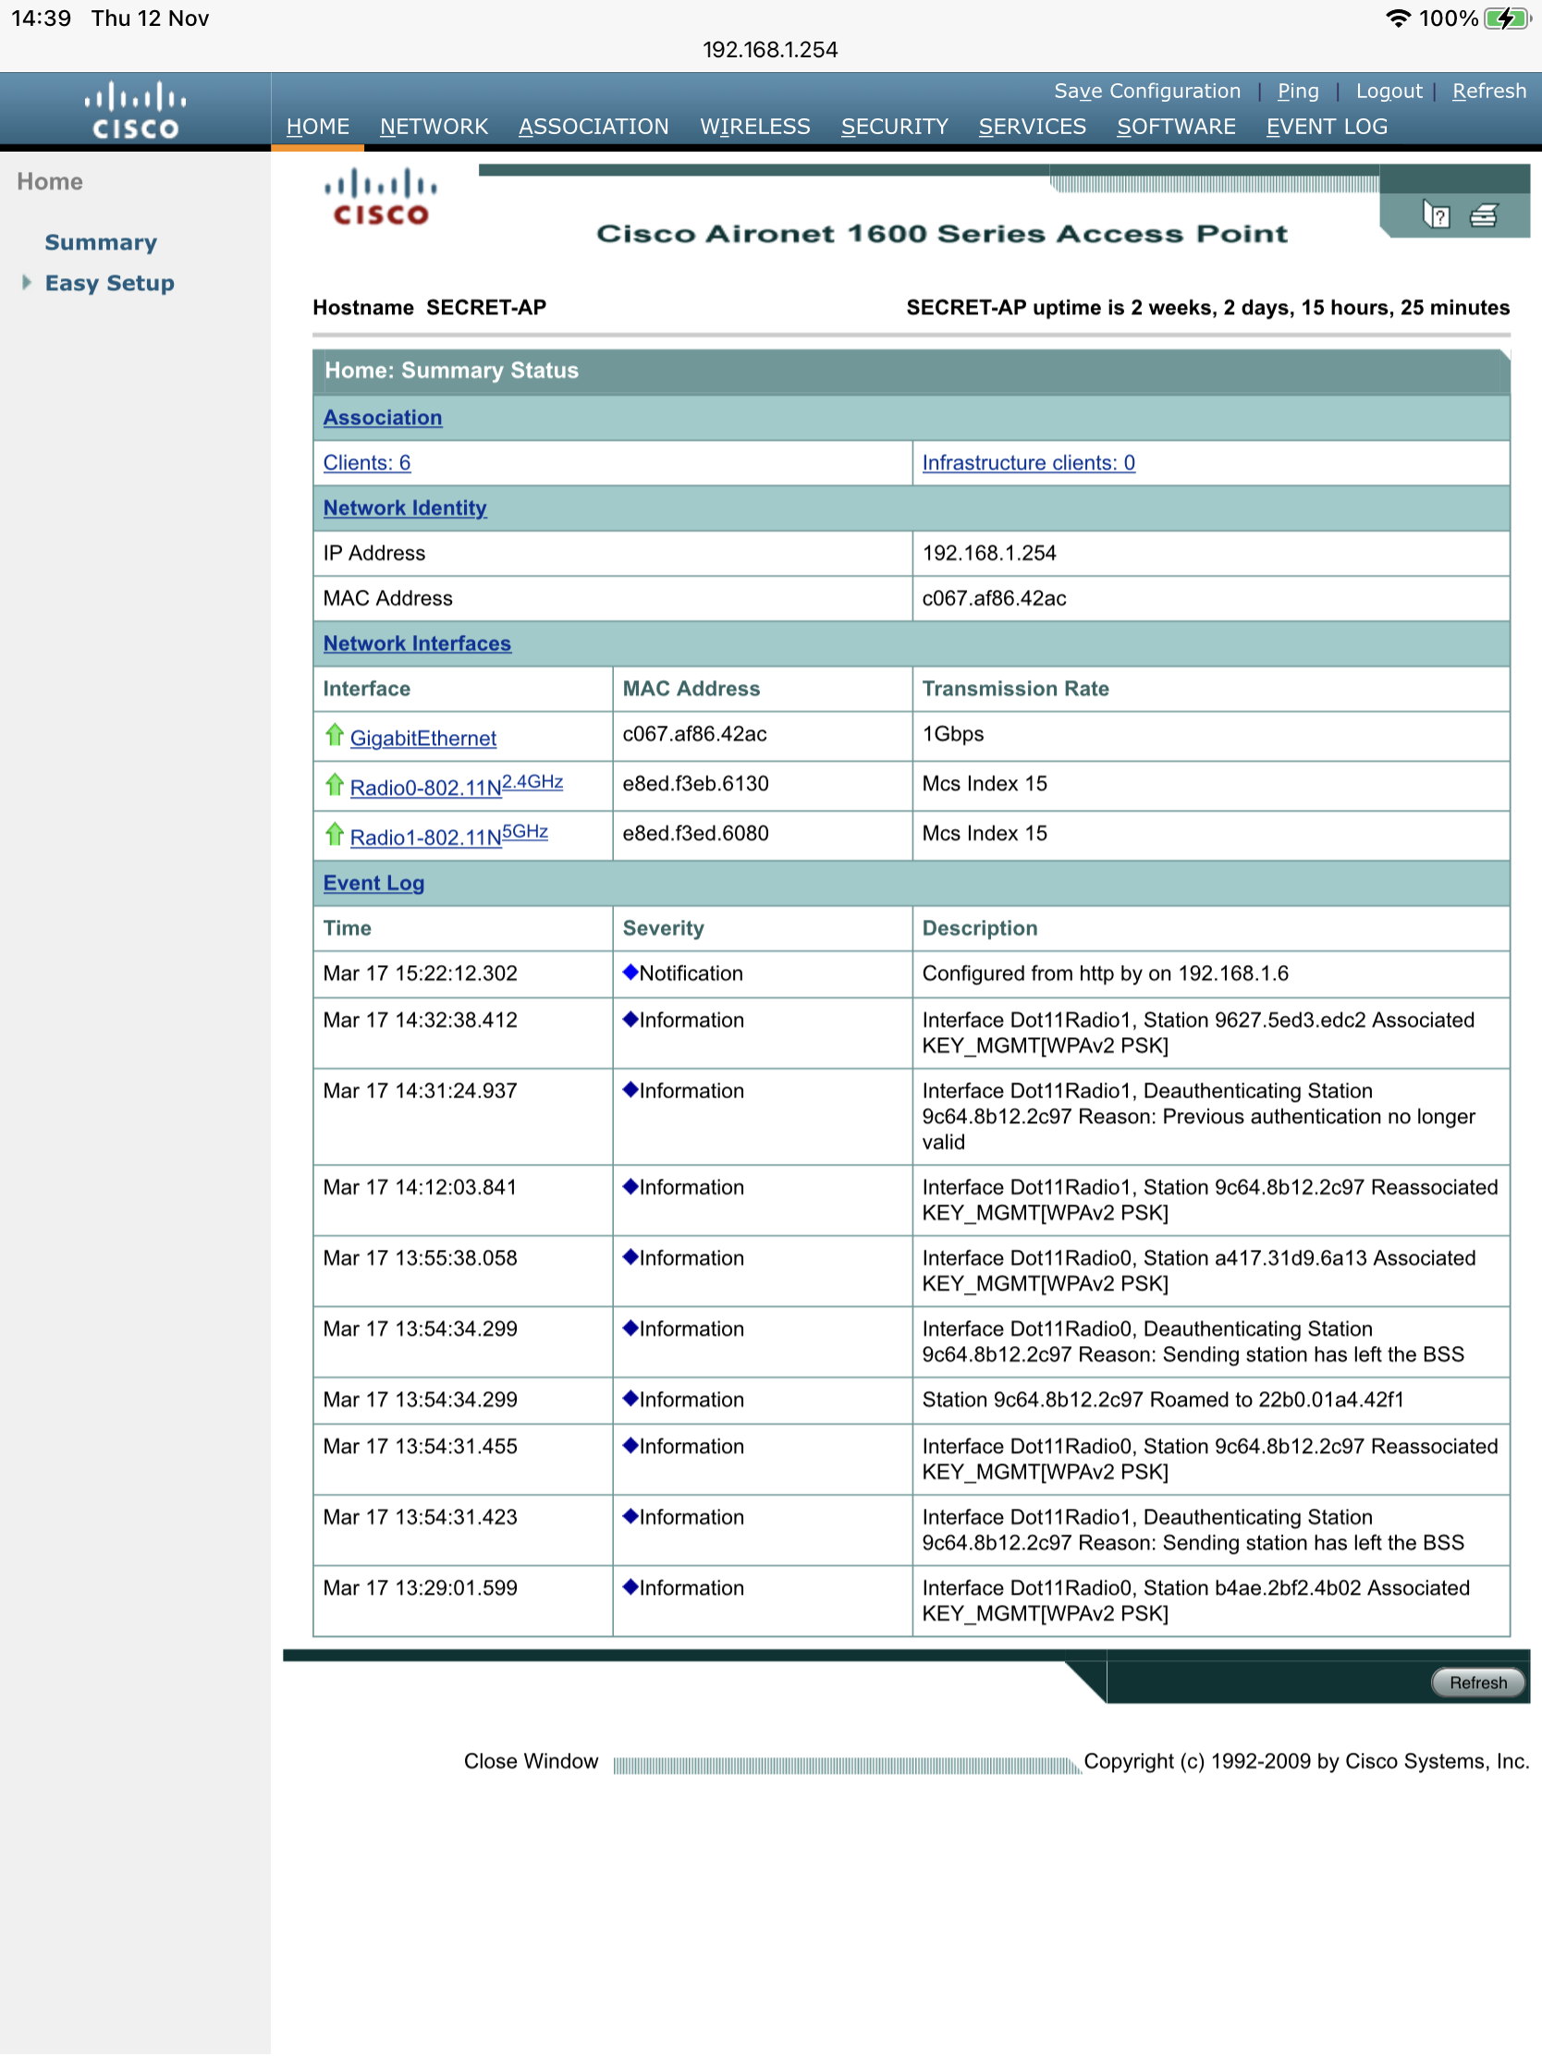Open the Clients: 6 link
This screenshot has width=1542, height=2056.
point(366,463)
